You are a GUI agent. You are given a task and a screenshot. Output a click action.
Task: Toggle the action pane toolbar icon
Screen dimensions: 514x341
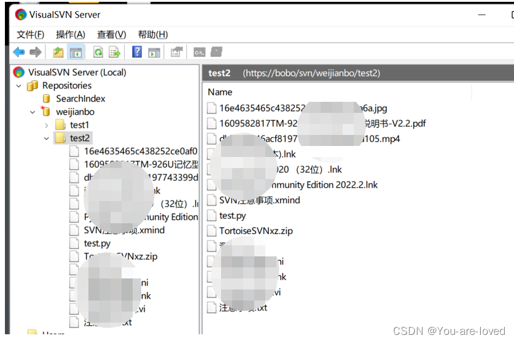pyautogui.click(x=154, y=52)
